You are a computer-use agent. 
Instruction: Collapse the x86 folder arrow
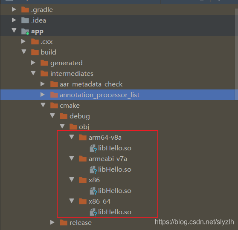(x=72, y=179)
